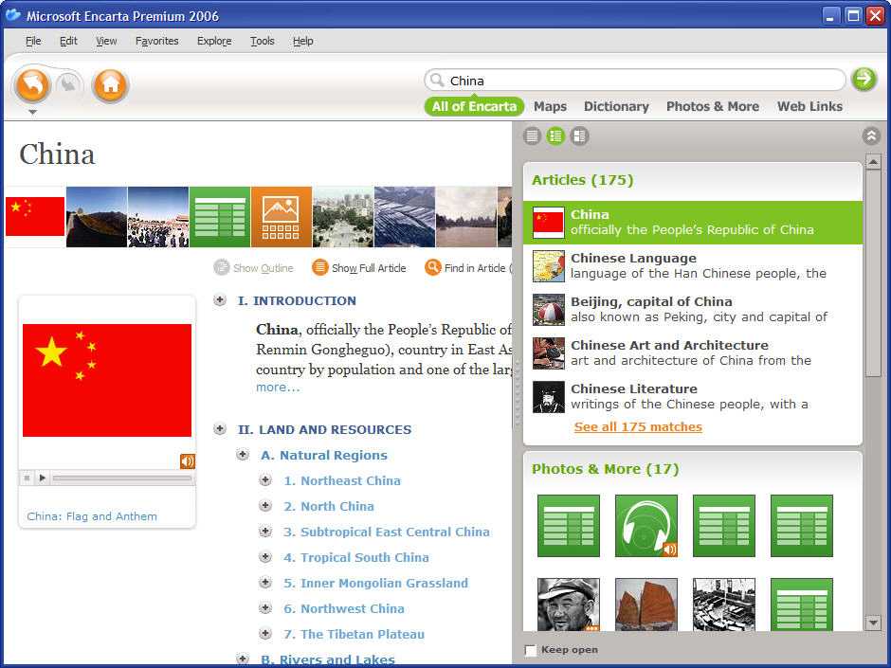
Task: Click the See all 175 matches link
Action: (638, 426)
